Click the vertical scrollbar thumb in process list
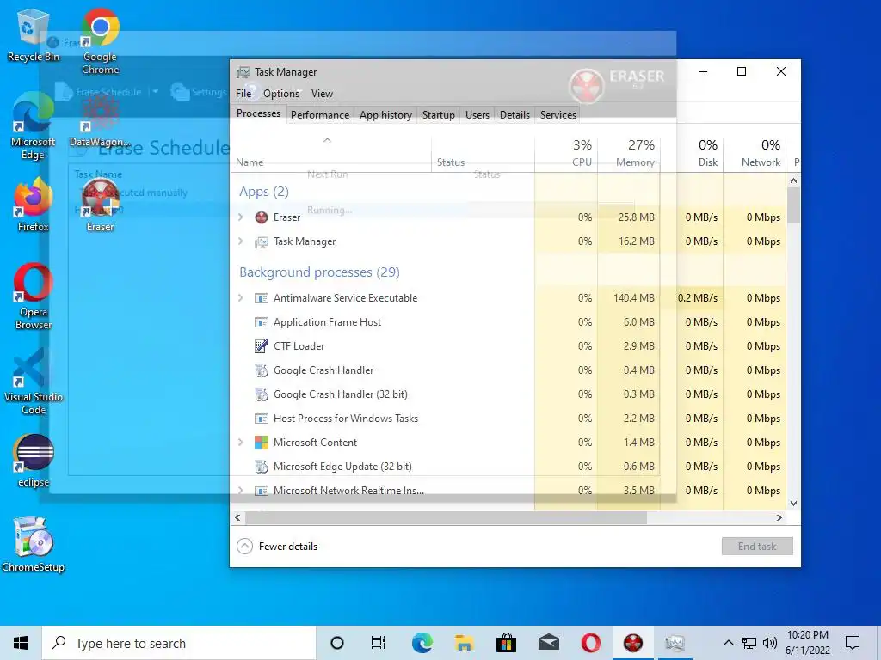 pyautogui.click(x=793, y=205)
